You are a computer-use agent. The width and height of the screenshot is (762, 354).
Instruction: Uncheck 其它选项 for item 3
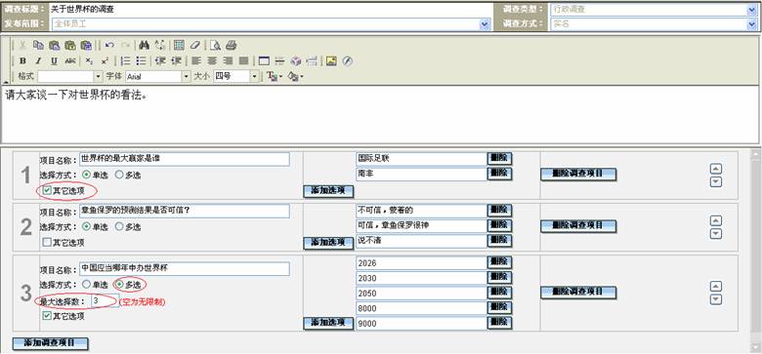point(47,316)
